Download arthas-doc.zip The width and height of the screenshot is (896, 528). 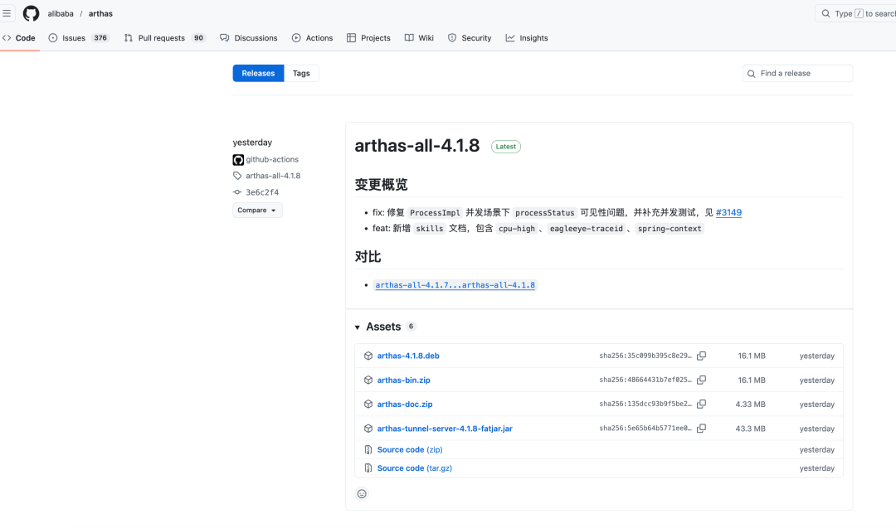pos(405,404)
